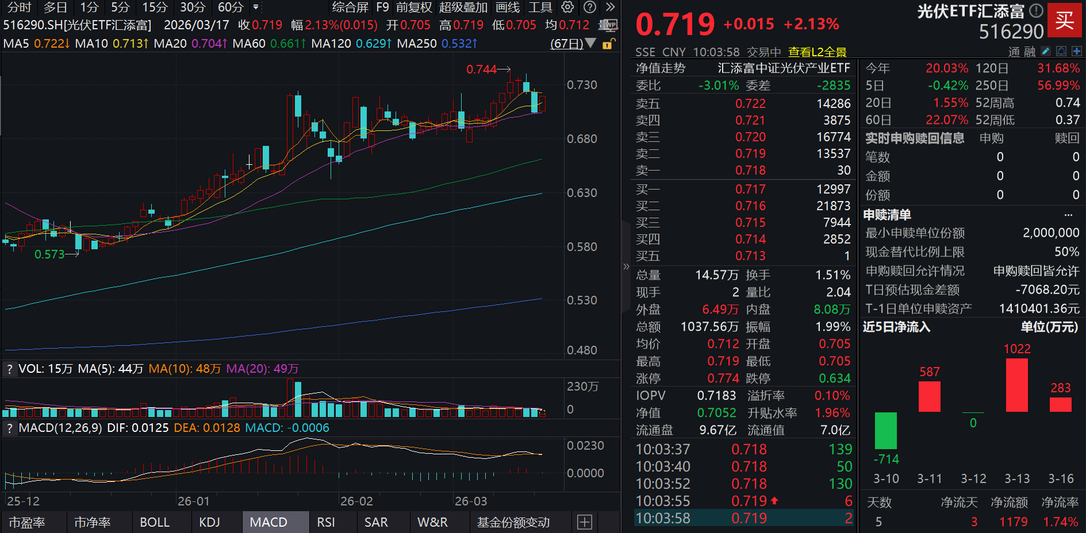Click the help question mark icon
The height and width of the screenshot is (533, 1086).
590,7
